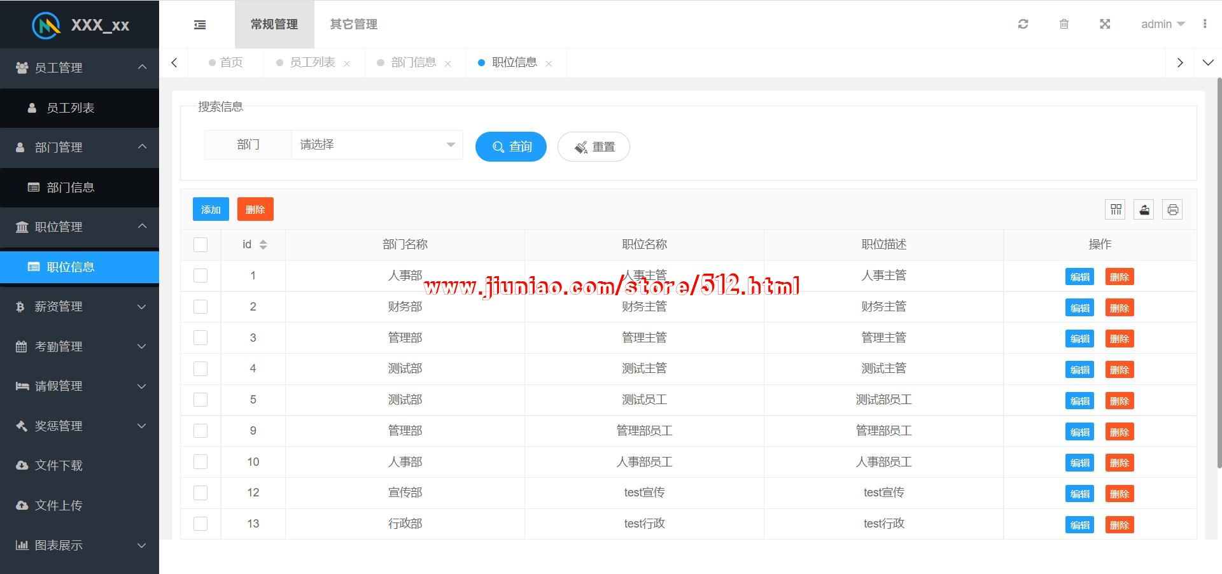Image resolution: width=1222 pixels, height=574 pixels.
Task: Open the admin user dropdown
Action: [1162, 24]
